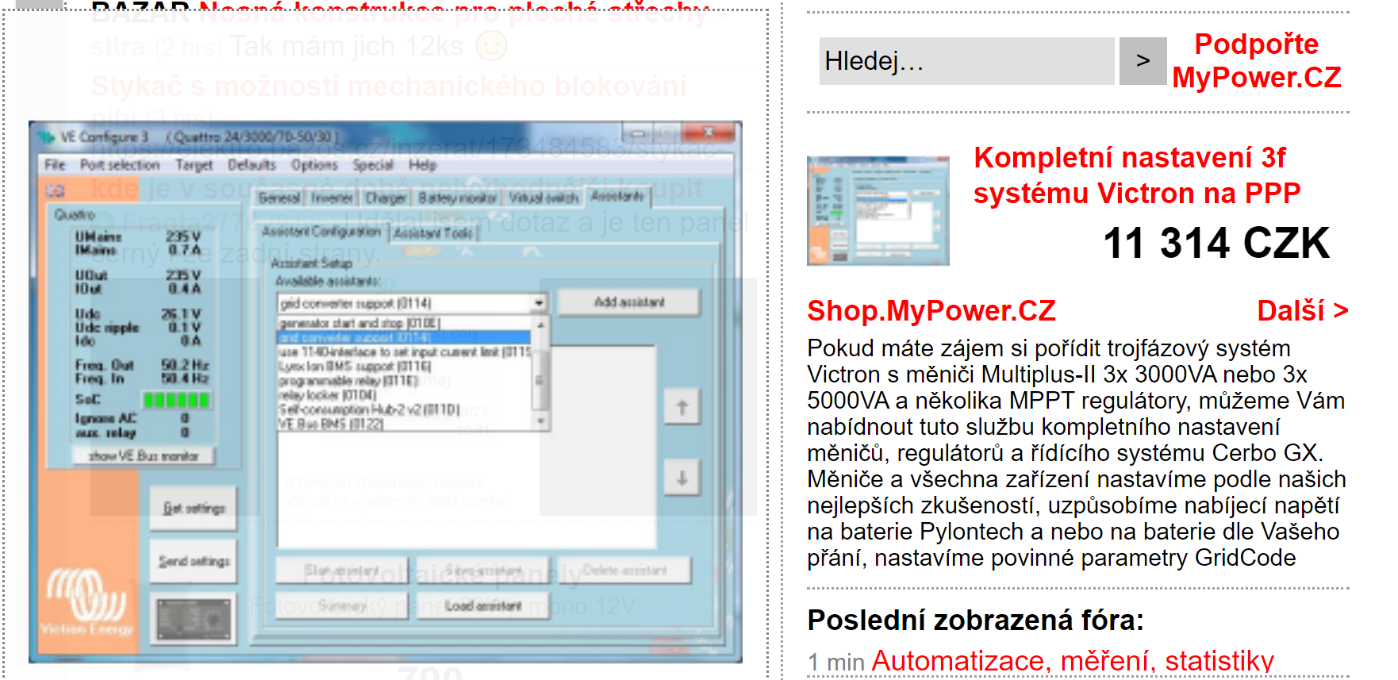Move the assistant down with the down arrow
The image size is (1398, 680).
click(x=682, y=478)
